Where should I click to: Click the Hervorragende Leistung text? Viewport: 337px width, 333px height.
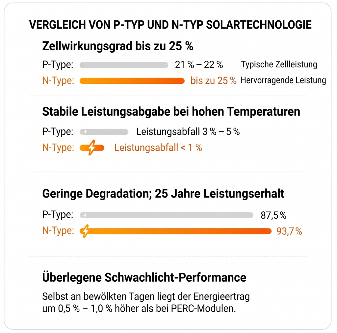click(283, 80)
